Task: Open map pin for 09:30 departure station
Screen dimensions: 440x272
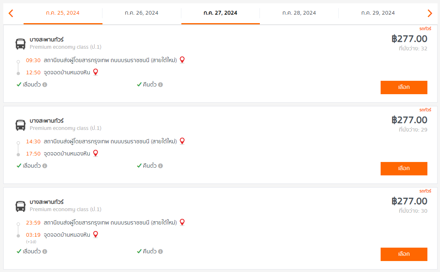Action: tap(182, 60)
